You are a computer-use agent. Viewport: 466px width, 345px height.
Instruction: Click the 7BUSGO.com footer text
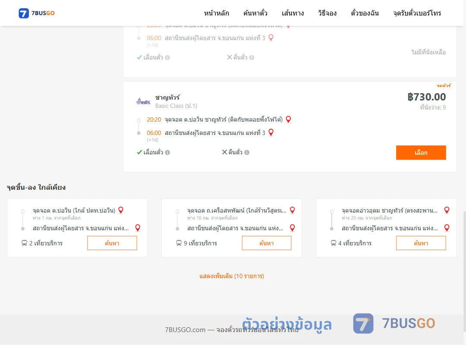232,329
